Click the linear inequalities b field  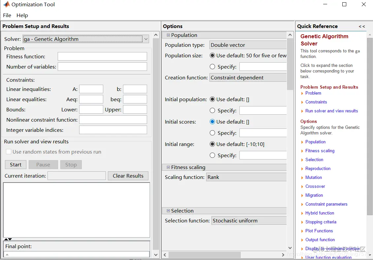coord(135,89)
